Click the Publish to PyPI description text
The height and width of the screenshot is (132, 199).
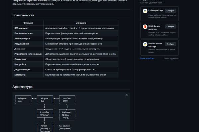[x=162, y=51]
